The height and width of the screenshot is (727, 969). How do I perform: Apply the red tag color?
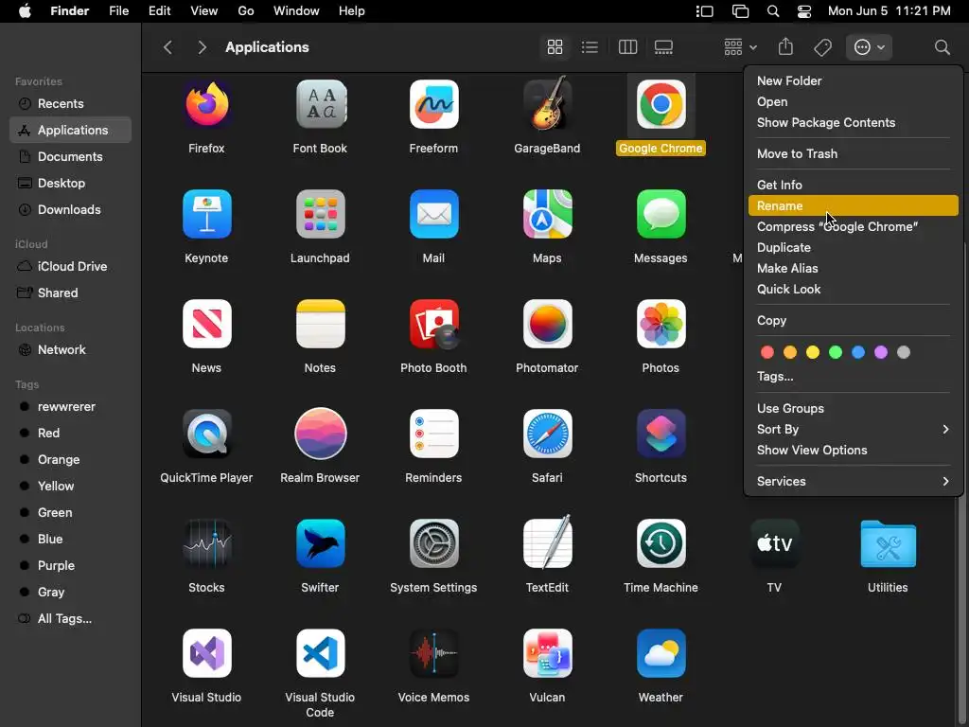click(766, 352)
